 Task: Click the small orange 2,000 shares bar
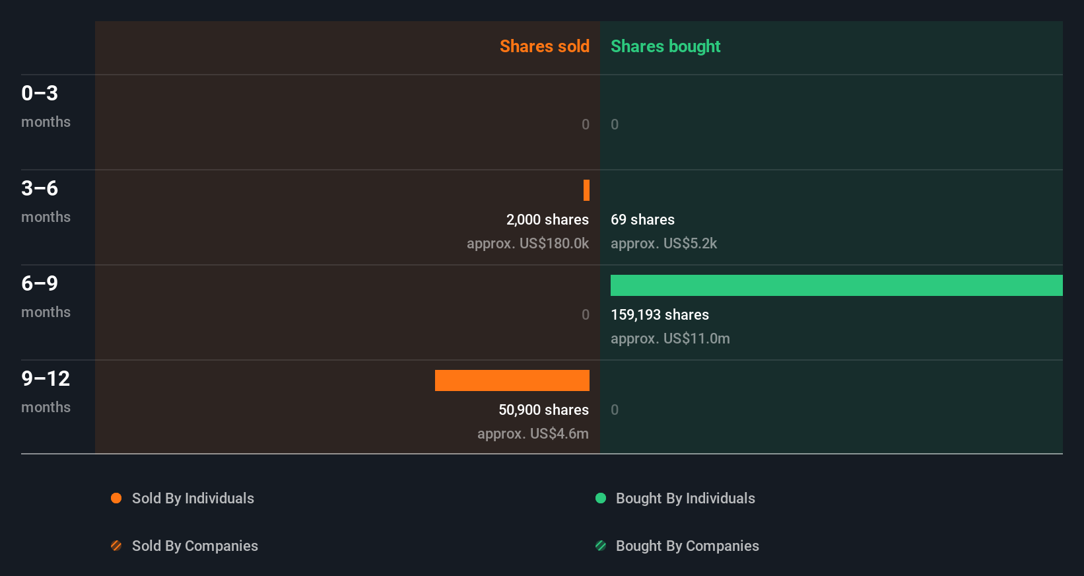point(586,190)
